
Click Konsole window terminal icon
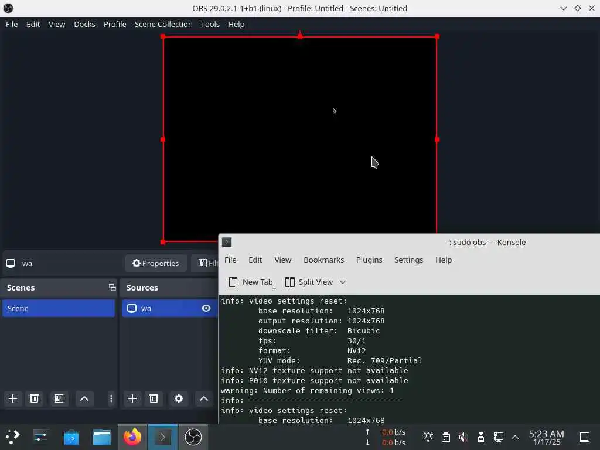227,242
